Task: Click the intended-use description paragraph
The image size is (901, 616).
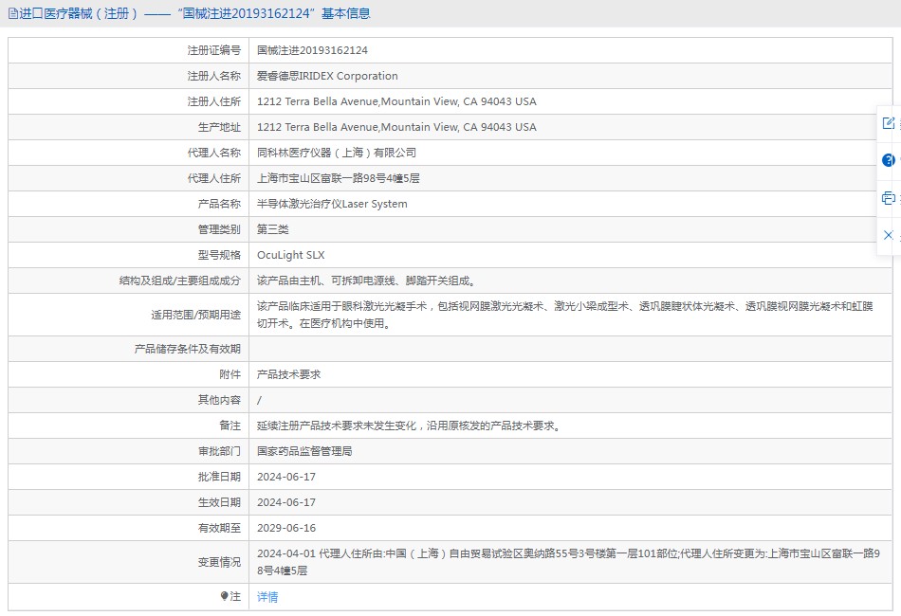Action: [565, 315]
